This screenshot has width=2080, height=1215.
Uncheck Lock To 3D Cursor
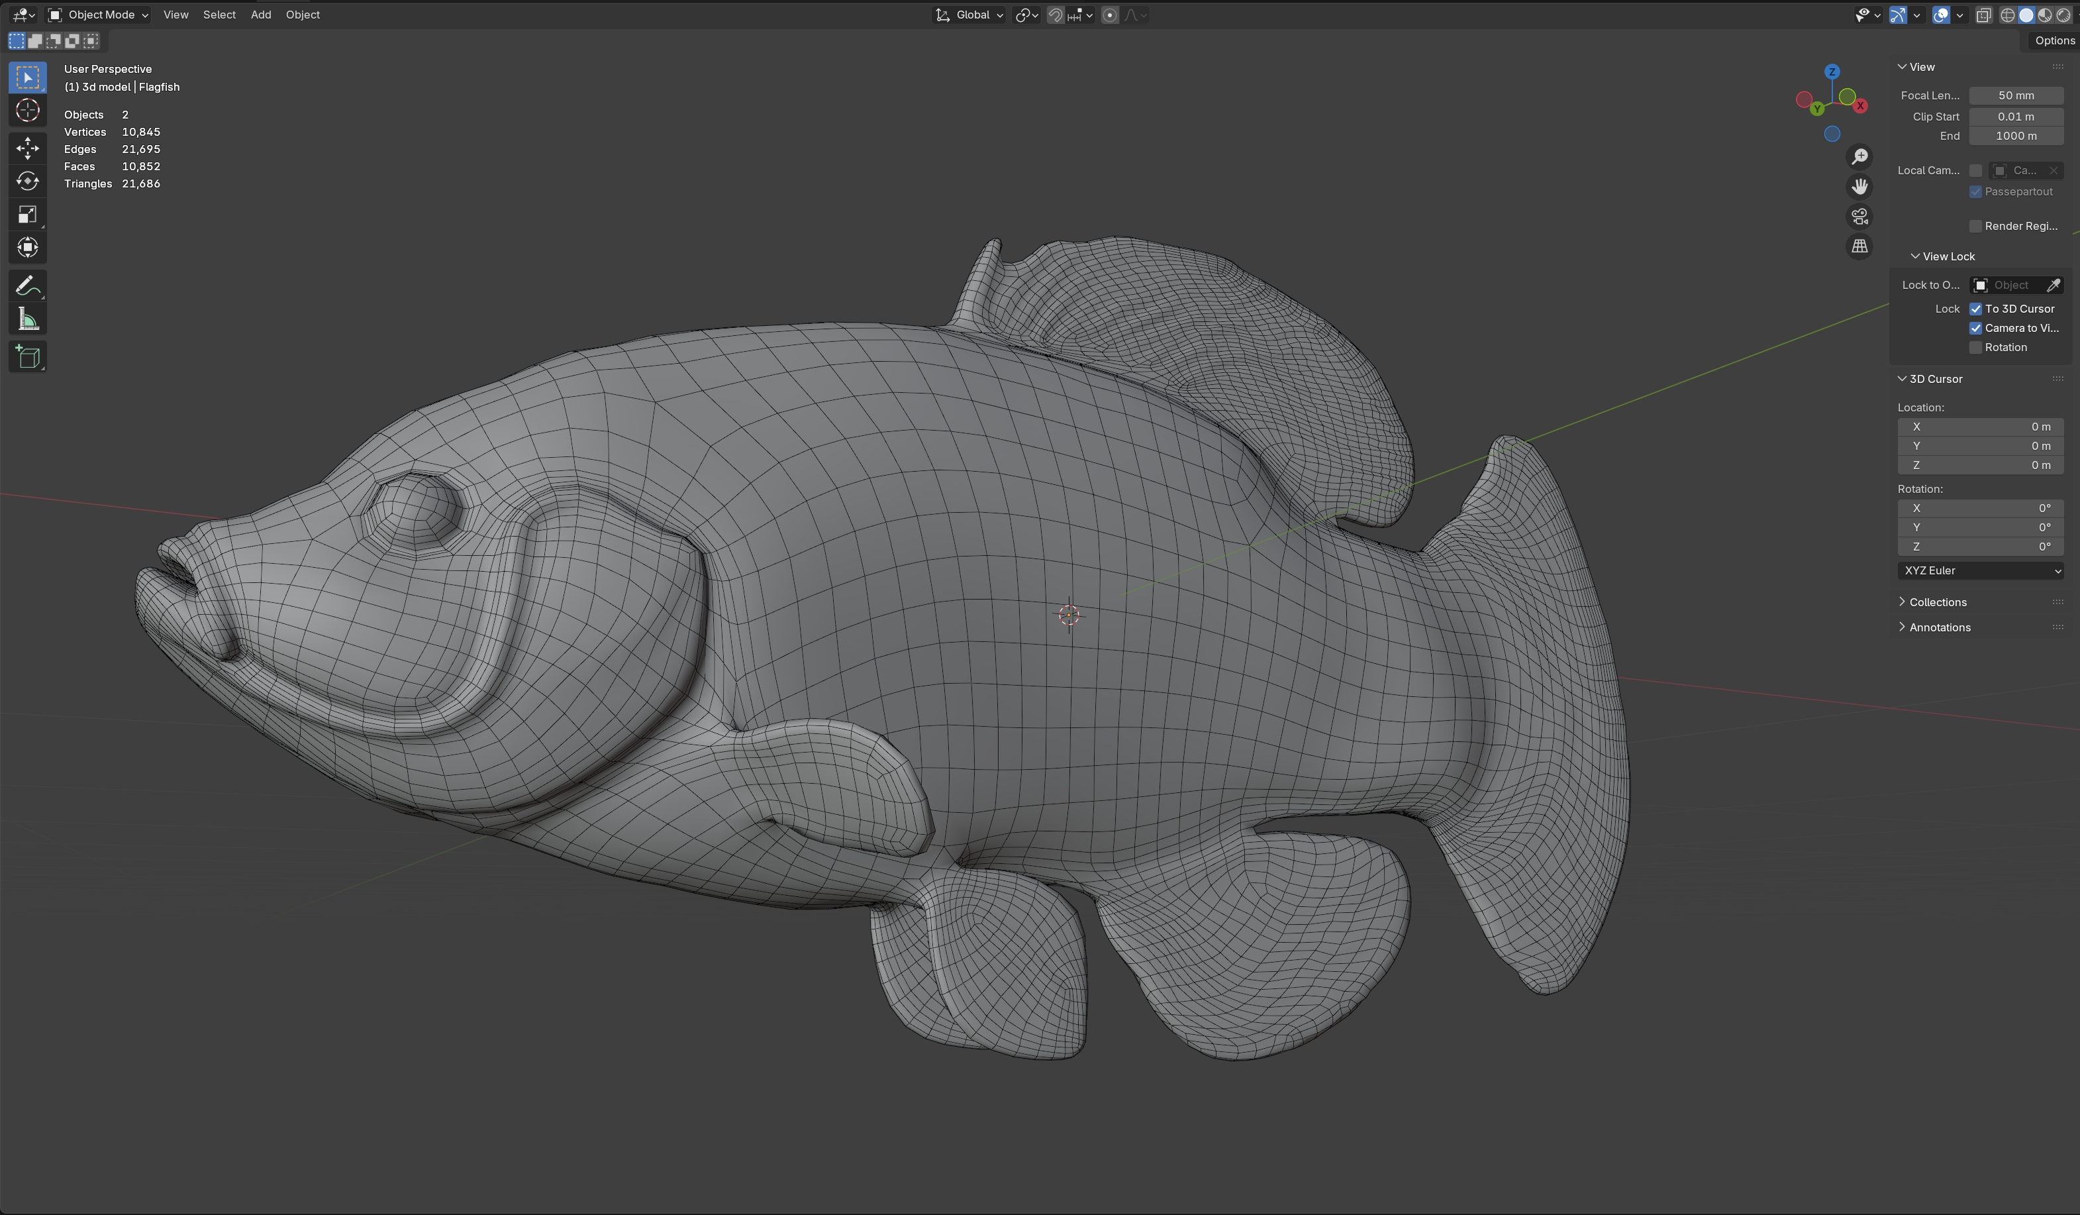click(x=1975, y=309)
